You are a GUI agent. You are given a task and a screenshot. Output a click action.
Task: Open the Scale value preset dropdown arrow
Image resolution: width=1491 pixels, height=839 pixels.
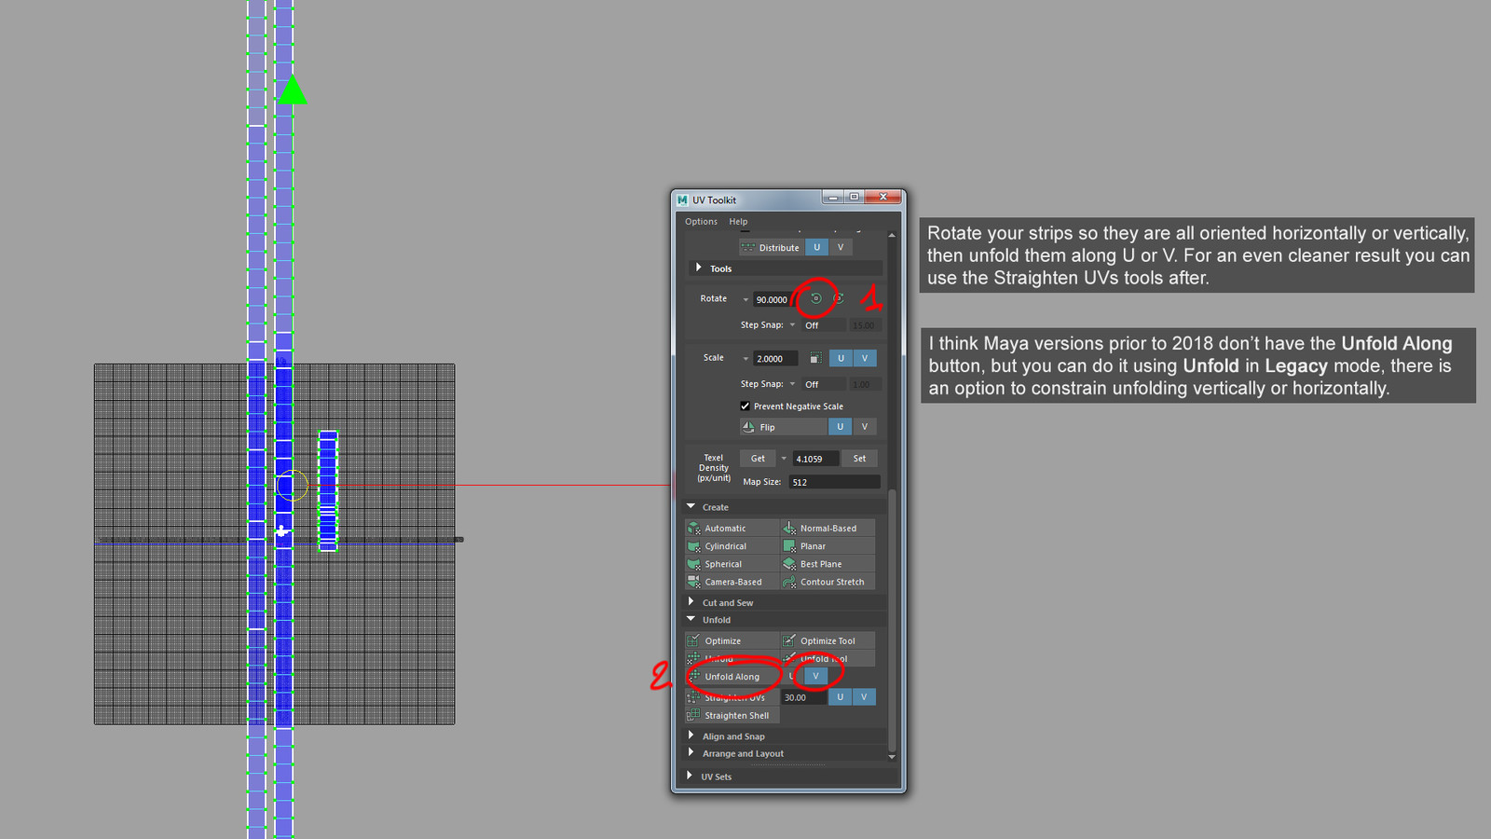(745, 359)
